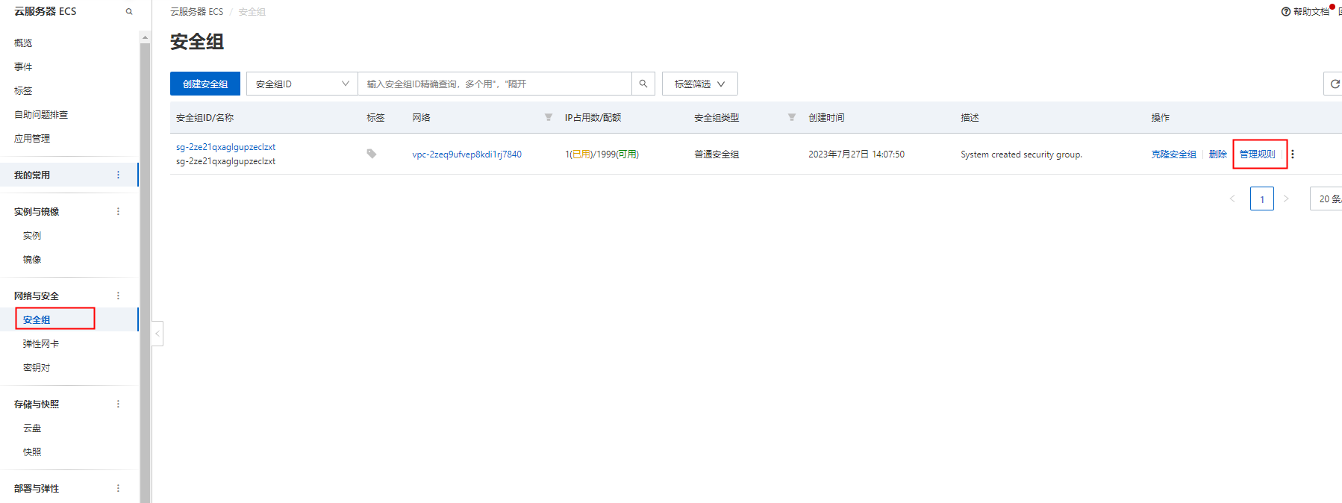Open the vpc-2zeq9ufvep8kdi1rj7840 network link
This screenshot has height=503, width=1342.
pos(466,154)
